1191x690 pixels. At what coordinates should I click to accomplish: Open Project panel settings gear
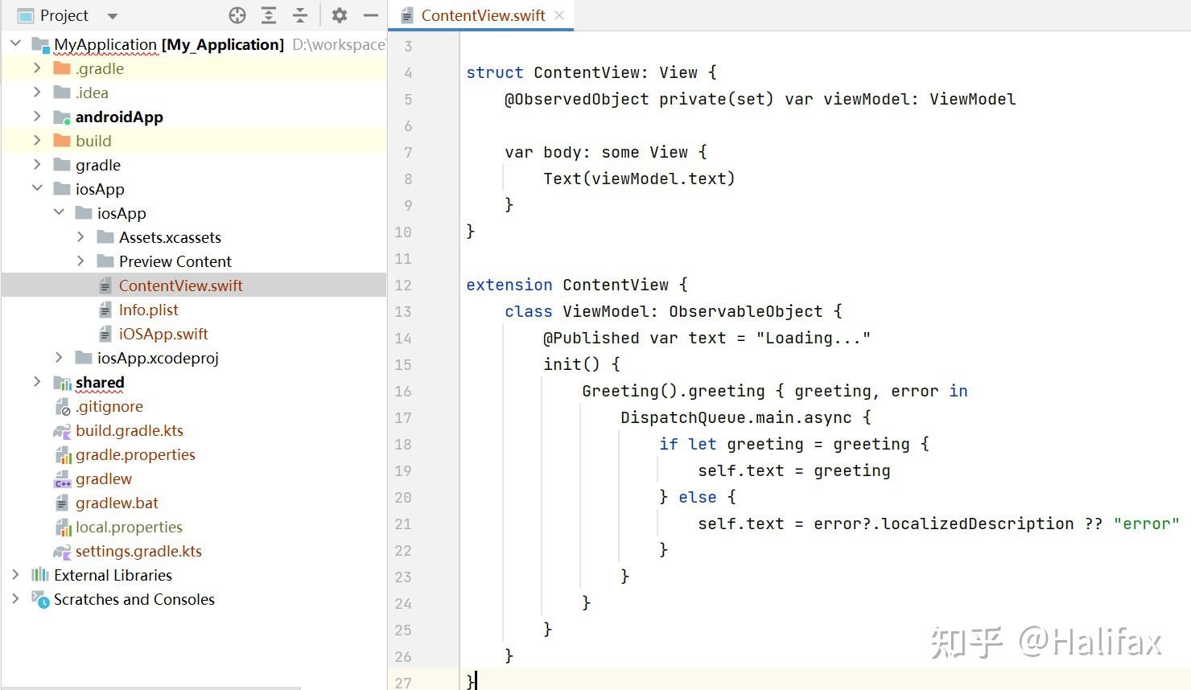339,14
